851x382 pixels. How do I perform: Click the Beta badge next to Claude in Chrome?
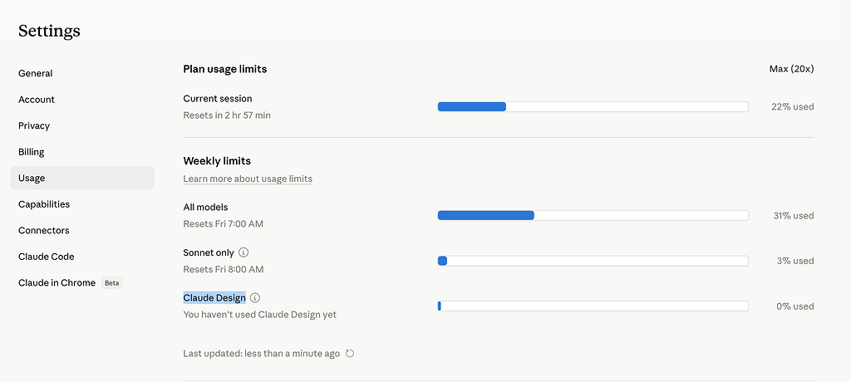point(112,282)
